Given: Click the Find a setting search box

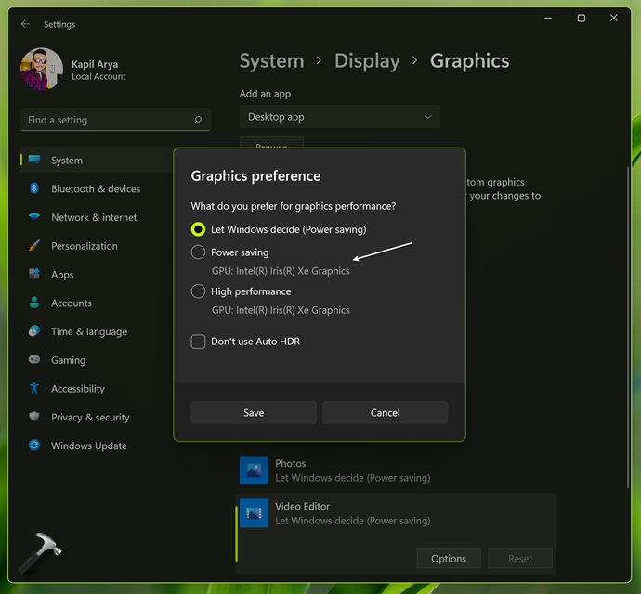Looking at the screenshot, I should tap(107, 120).
